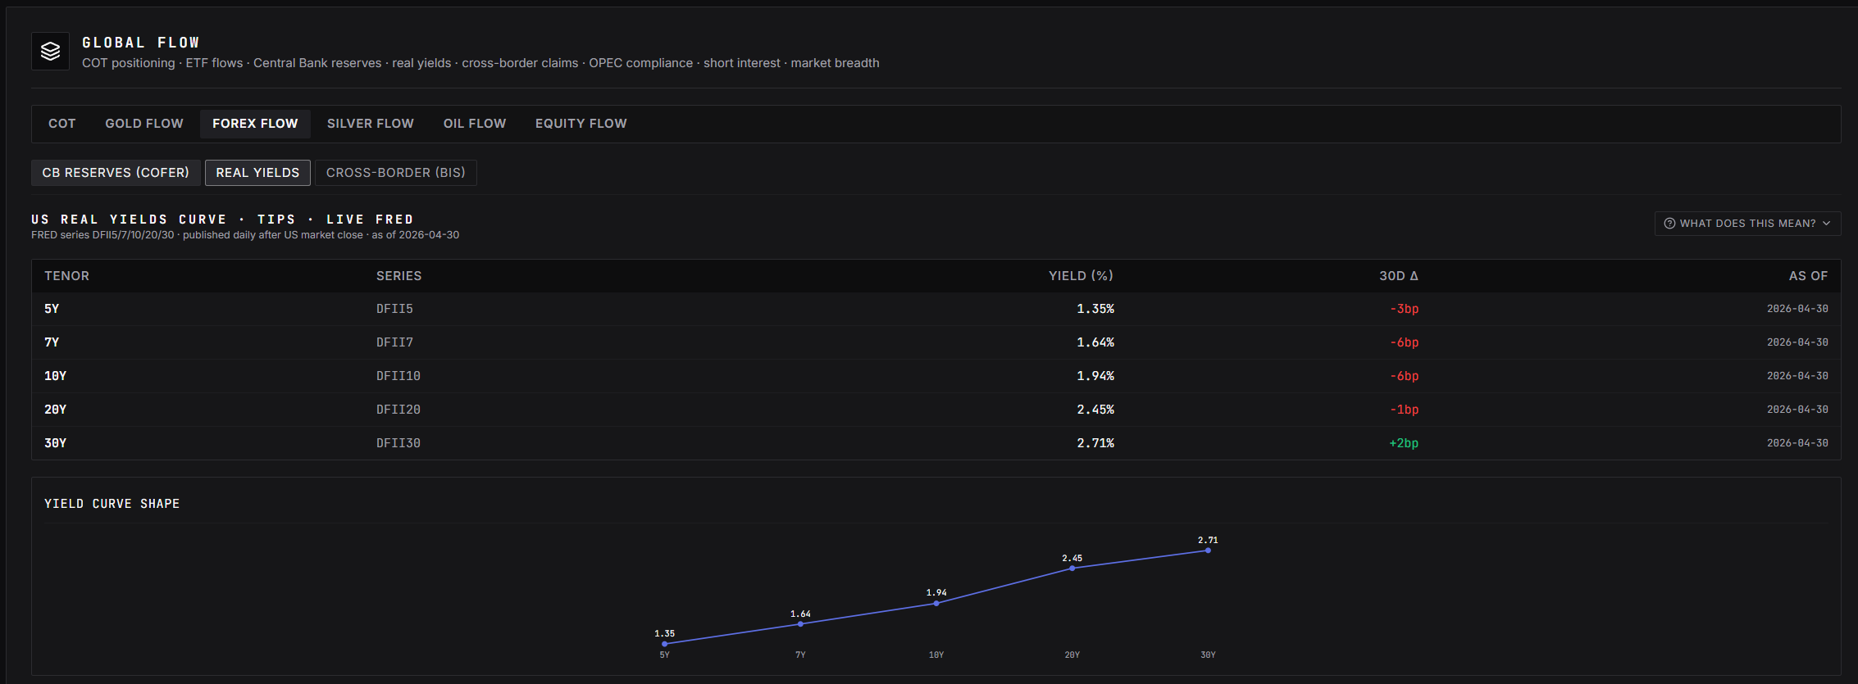The height and width of the screenshot is (684, 1858).
Task: Click the Global Flow heading text
Action: point(141,43)
